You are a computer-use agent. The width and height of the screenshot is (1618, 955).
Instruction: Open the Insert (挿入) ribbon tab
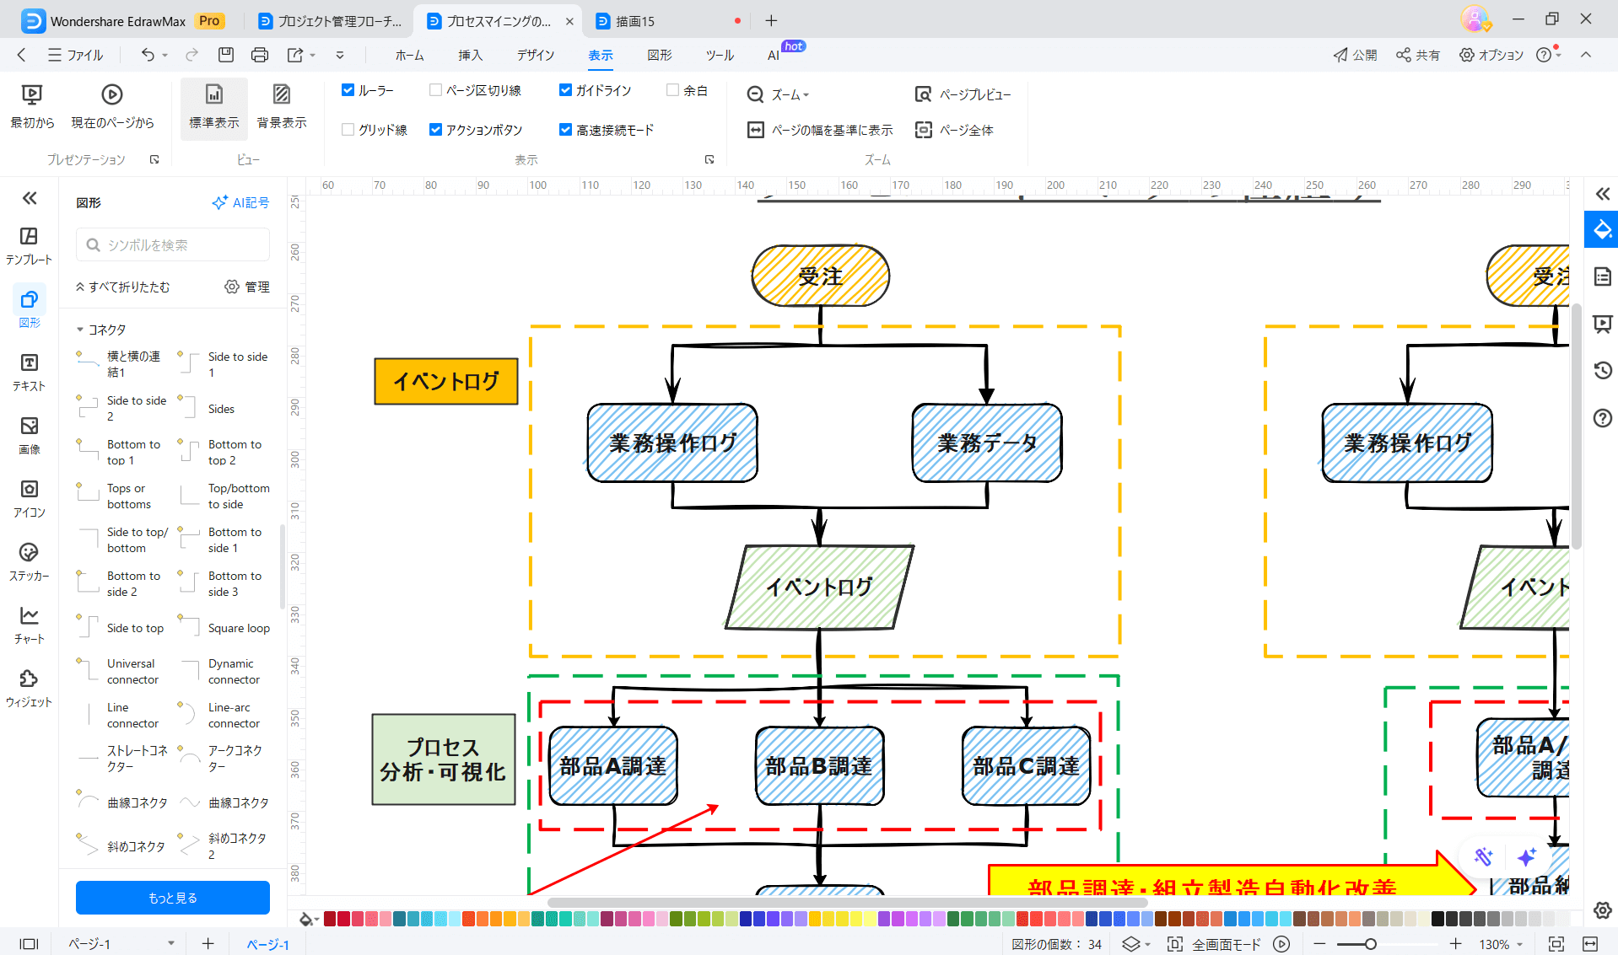[470, 55]
